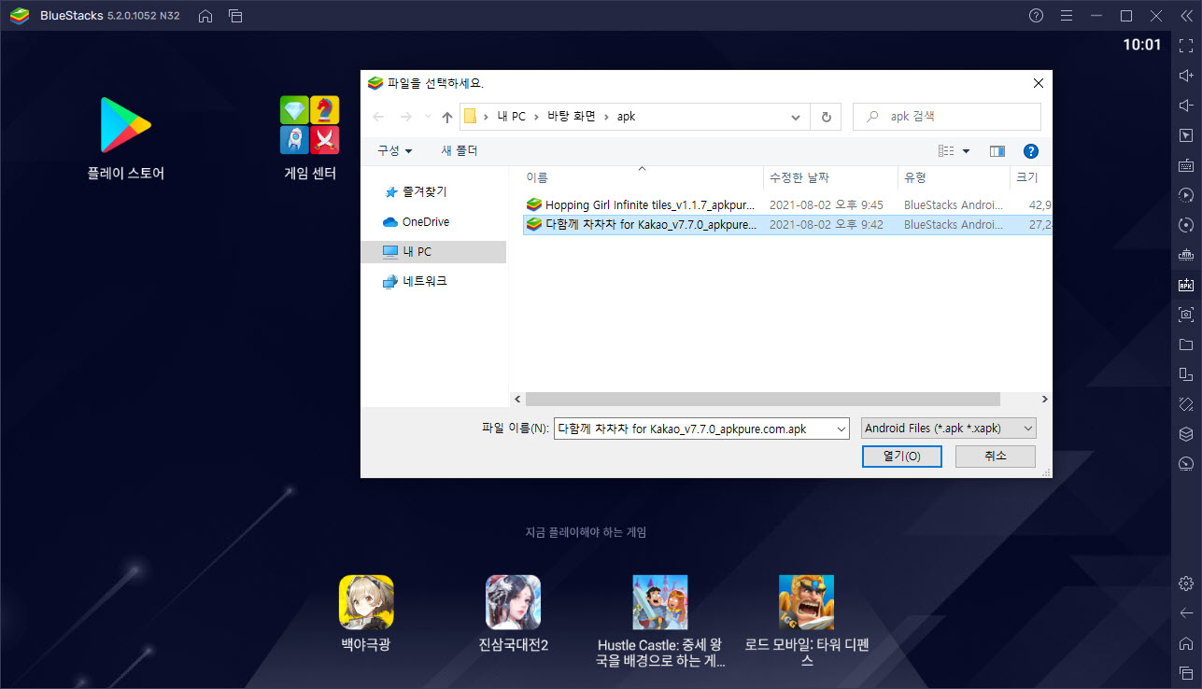This screenshot has height=689, width=1202.
Task: Open view options dropdown arrow
Action: click(966, 150)
